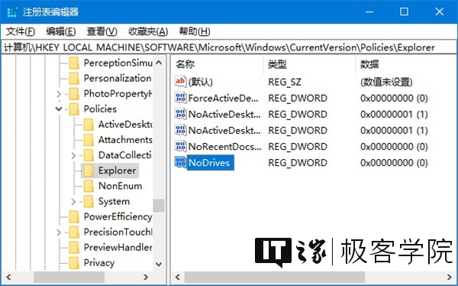458x286 pixels.
Task: Open the 文件(F) menu
Action: 21,31
